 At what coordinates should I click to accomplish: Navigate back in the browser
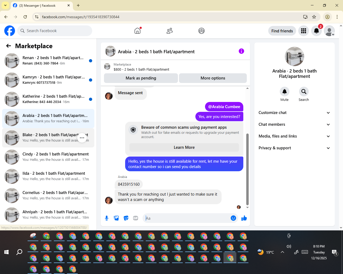[x=6, y=17]
